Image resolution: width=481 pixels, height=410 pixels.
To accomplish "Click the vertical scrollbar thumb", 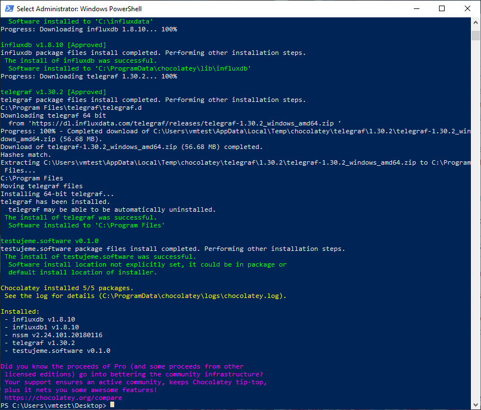I will pyautogui.click(x=476, y=36).
